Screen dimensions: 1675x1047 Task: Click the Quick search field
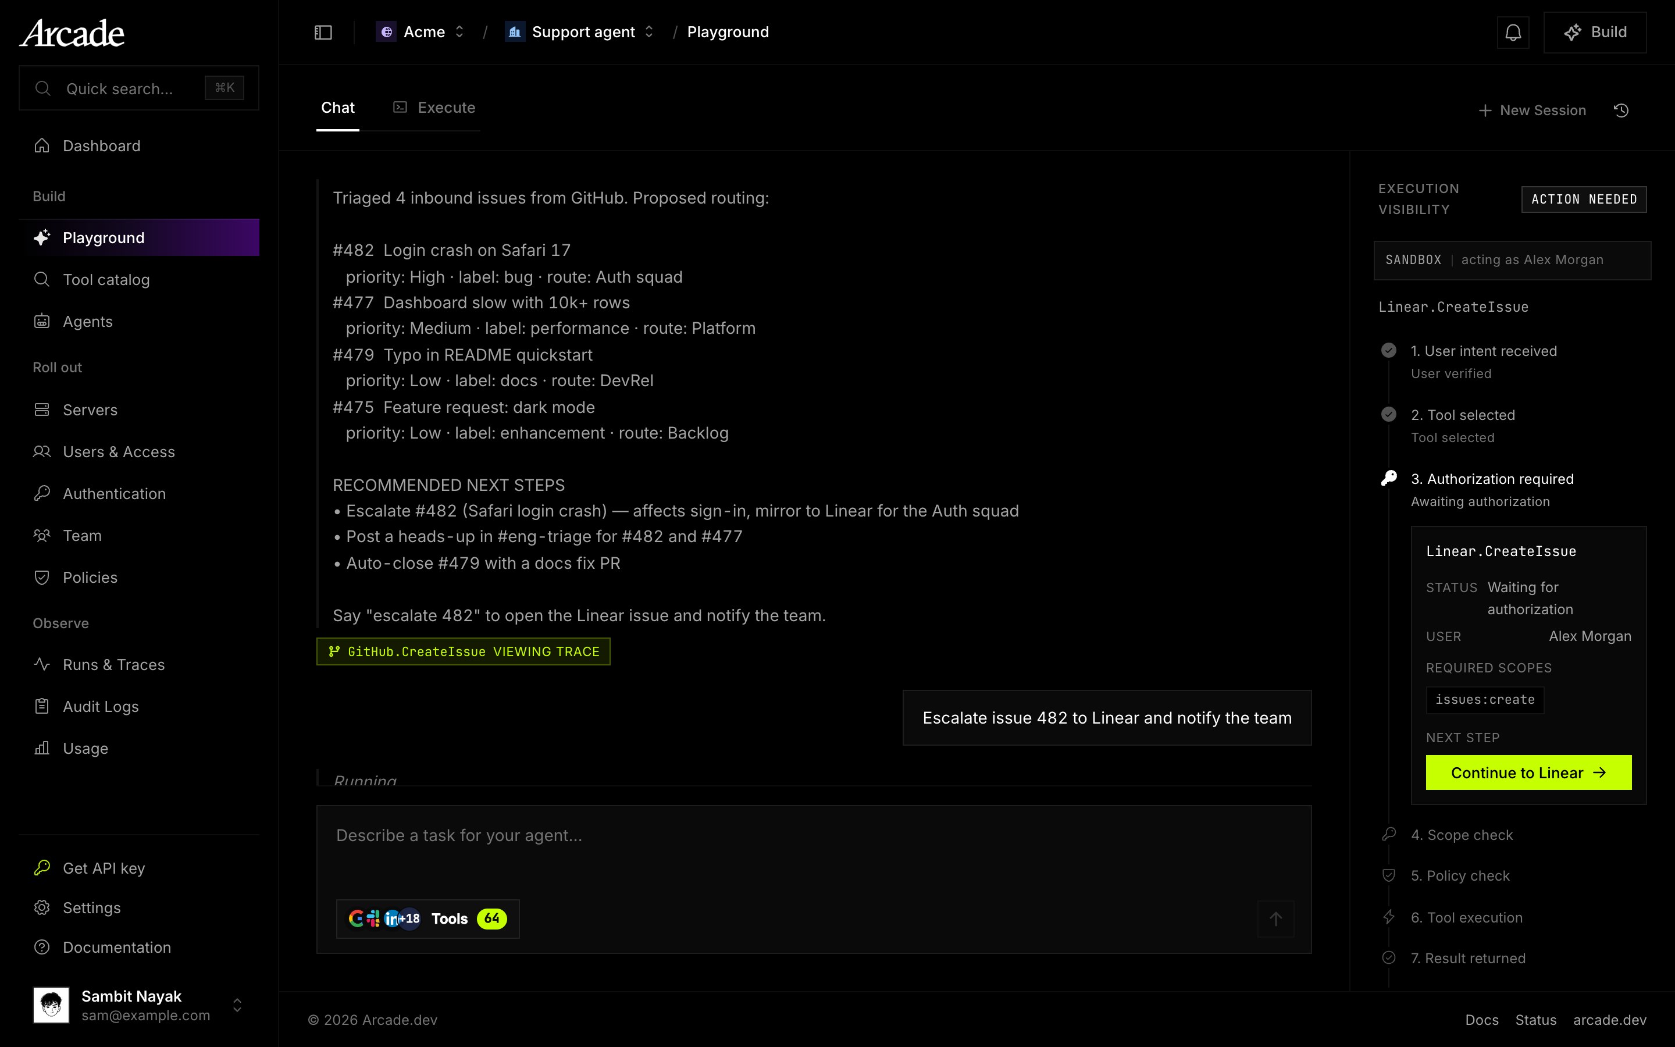tap(139, 88)
